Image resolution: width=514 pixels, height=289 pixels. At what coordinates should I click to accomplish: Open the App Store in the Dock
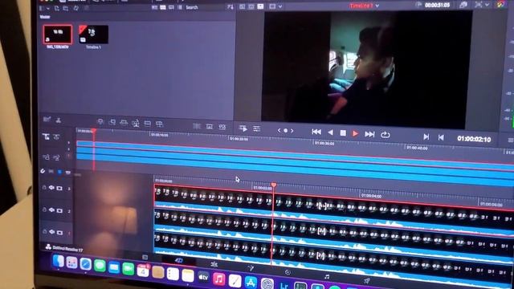point(251,282)
